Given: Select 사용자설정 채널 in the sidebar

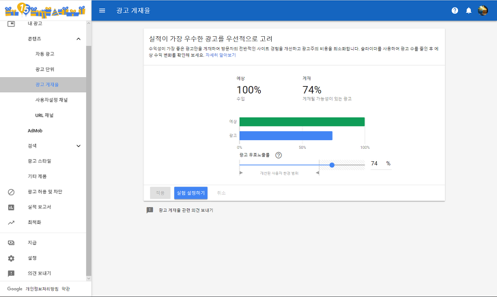Looking at the screenshot, I should 51,100.
